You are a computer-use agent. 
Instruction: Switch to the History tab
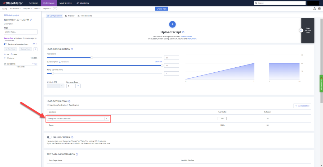point(70,16)
